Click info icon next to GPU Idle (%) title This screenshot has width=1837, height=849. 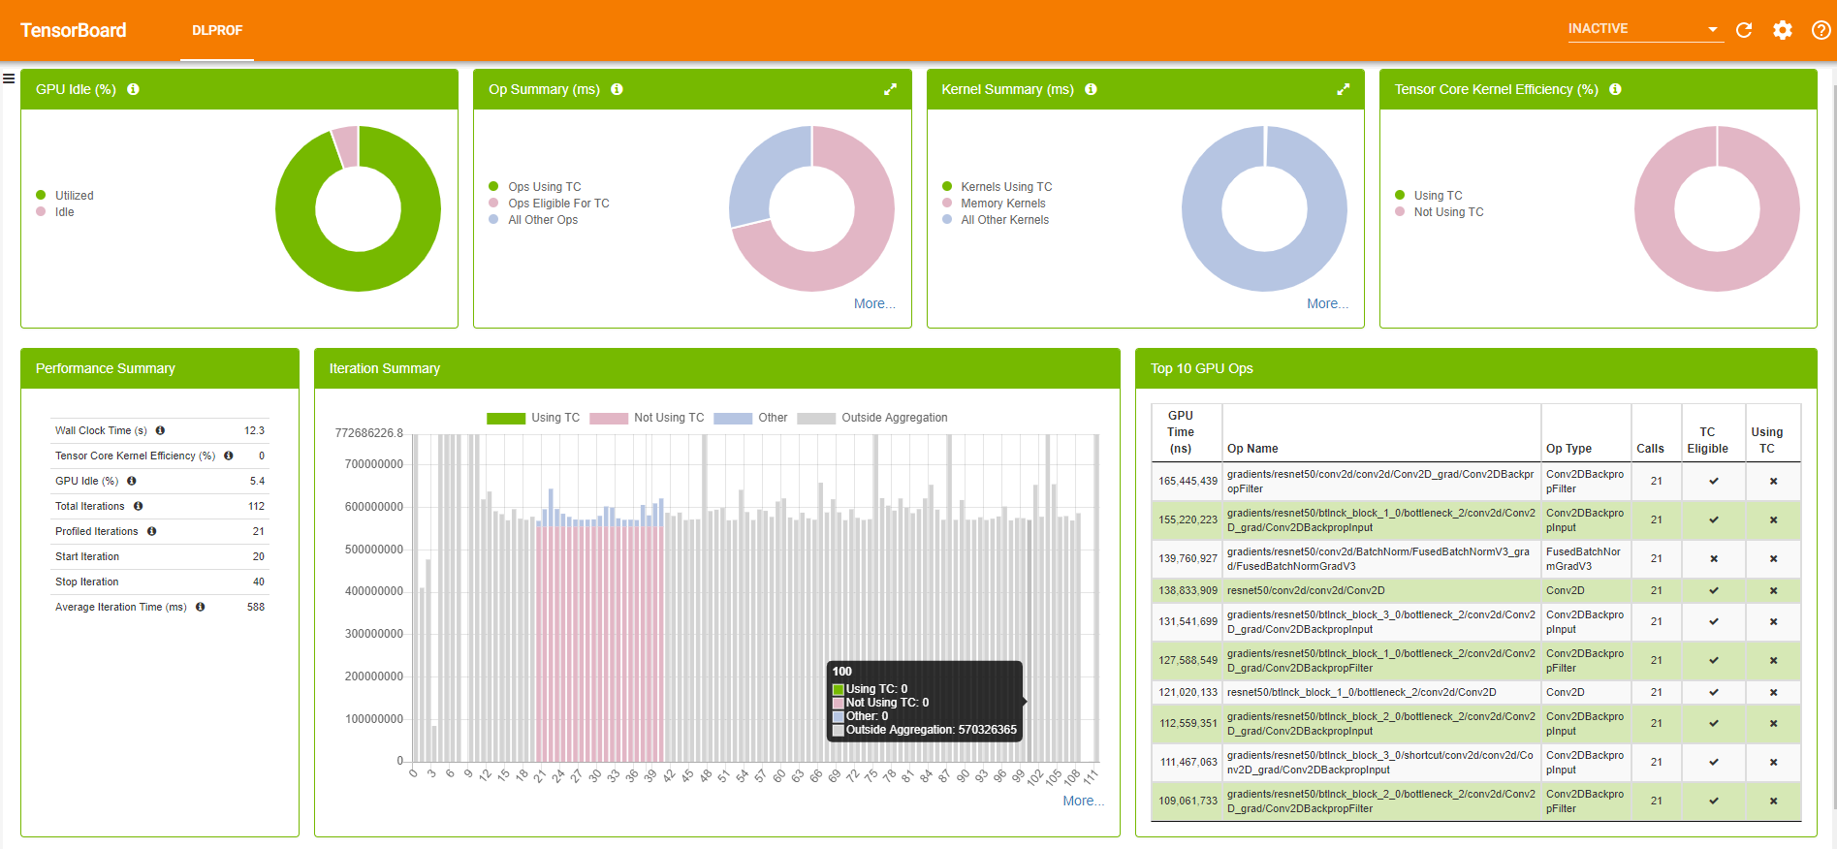pos(134,89)
